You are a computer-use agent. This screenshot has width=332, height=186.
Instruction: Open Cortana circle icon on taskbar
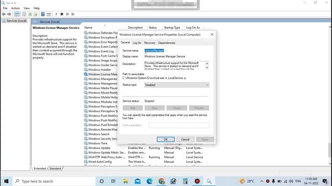[102, 181]
